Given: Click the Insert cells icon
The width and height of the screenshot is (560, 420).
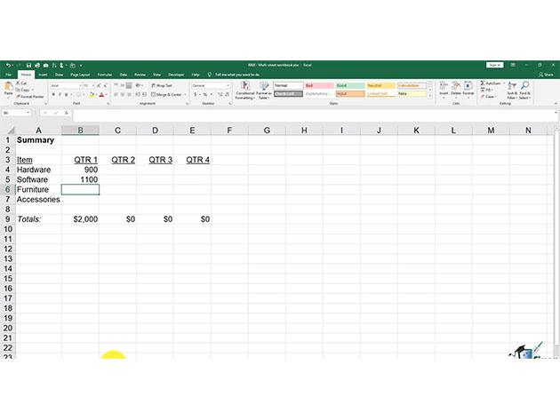Looking at the screenshot, I should click(443, 87).
